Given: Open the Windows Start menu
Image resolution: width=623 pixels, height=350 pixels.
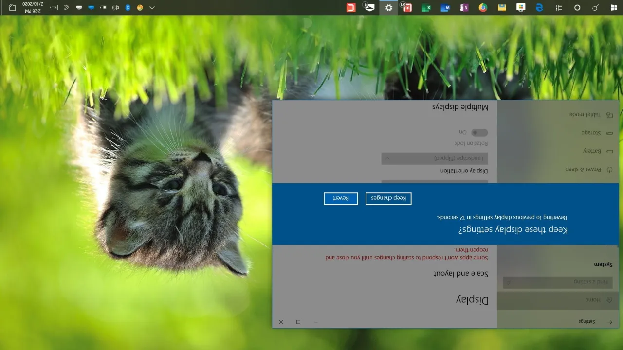Looking at the screenshot, I should click(x=613, y=8).
